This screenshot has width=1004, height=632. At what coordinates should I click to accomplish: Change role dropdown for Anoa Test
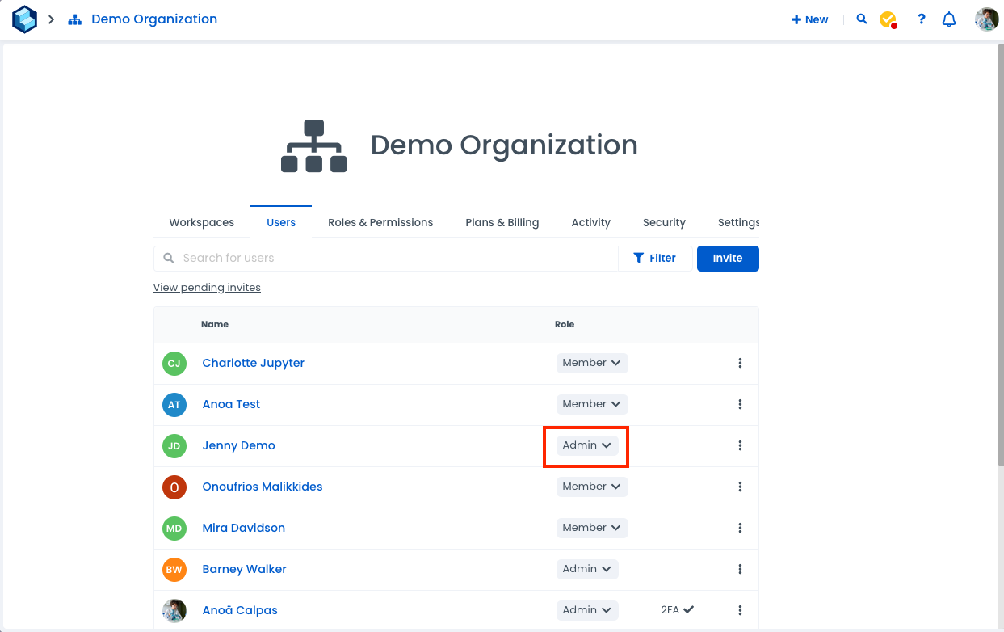point(591,404)
